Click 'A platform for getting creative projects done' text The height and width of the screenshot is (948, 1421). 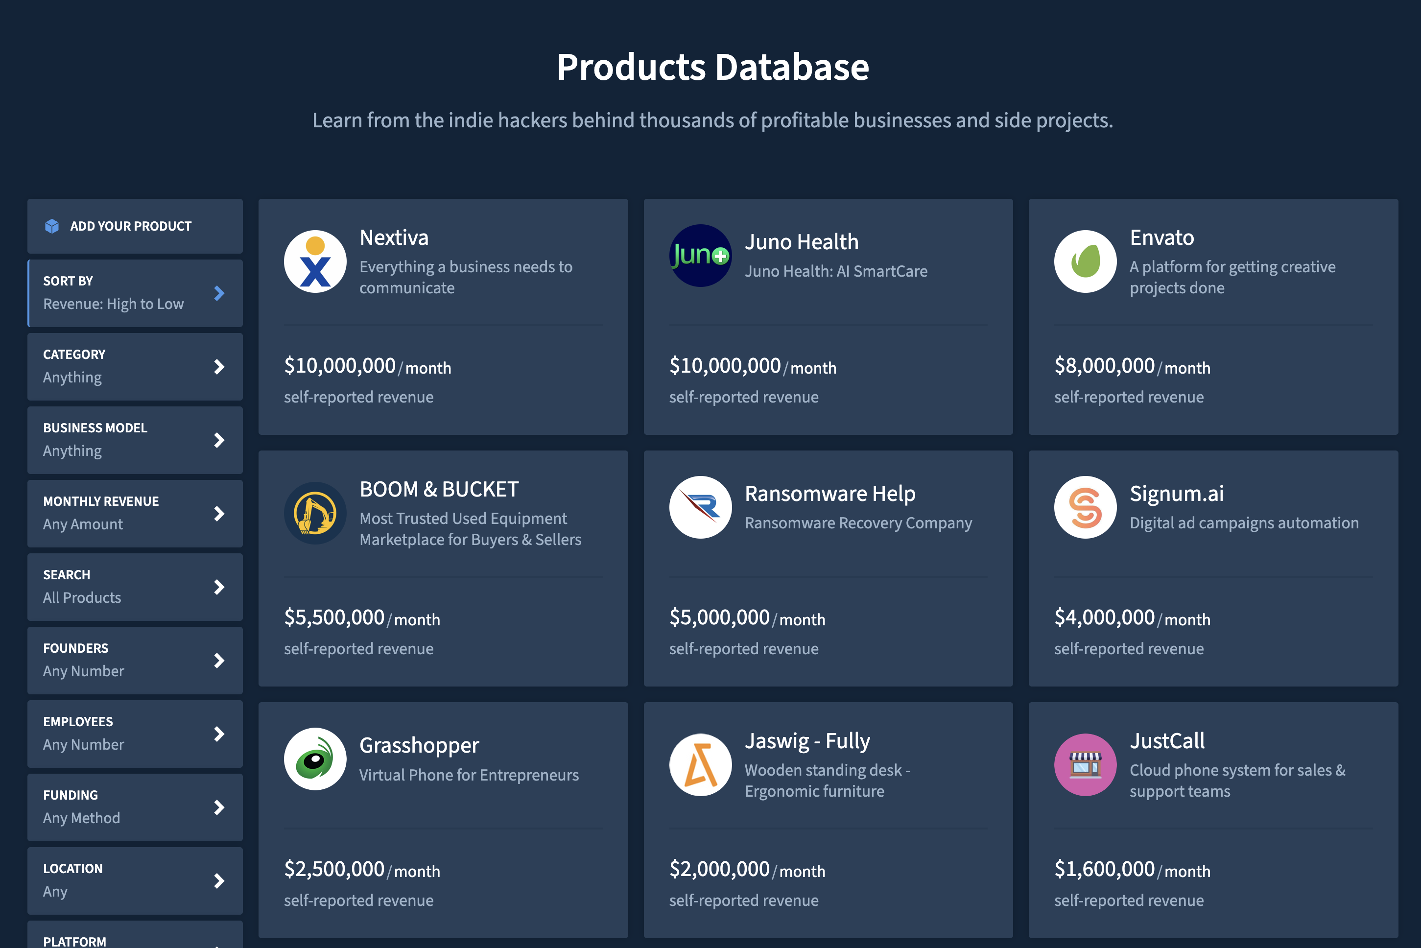click(1232, 278)
